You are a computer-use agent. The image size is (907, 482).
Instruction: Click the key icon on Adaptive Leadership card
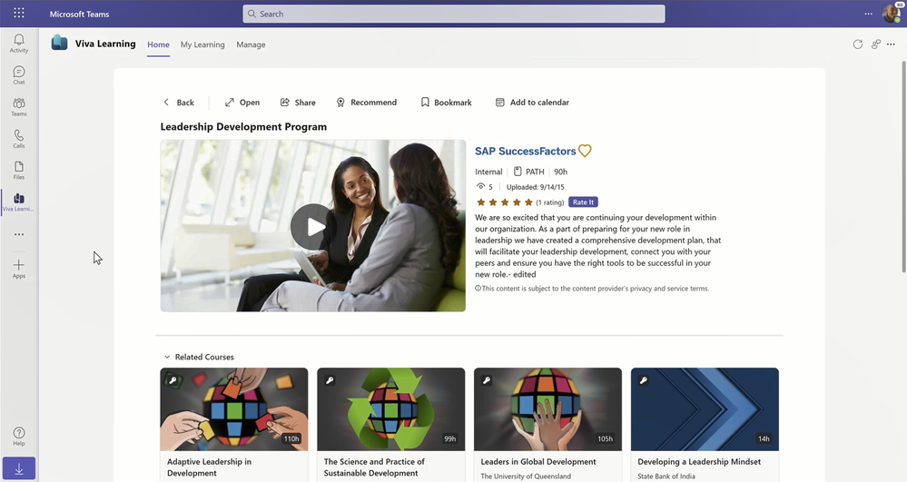173,380
